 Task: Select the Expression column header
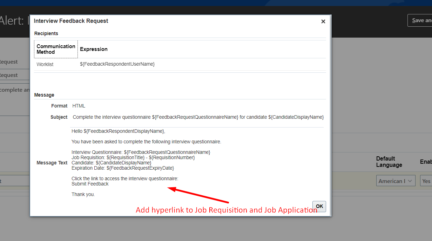click(94, 49)
